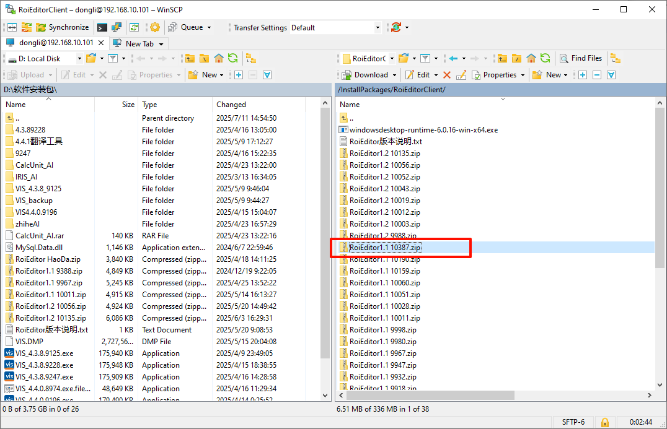Expand the remote Back history dropdown arrow
This screenshot has height=429, width=667.
(x=464, y=58)
